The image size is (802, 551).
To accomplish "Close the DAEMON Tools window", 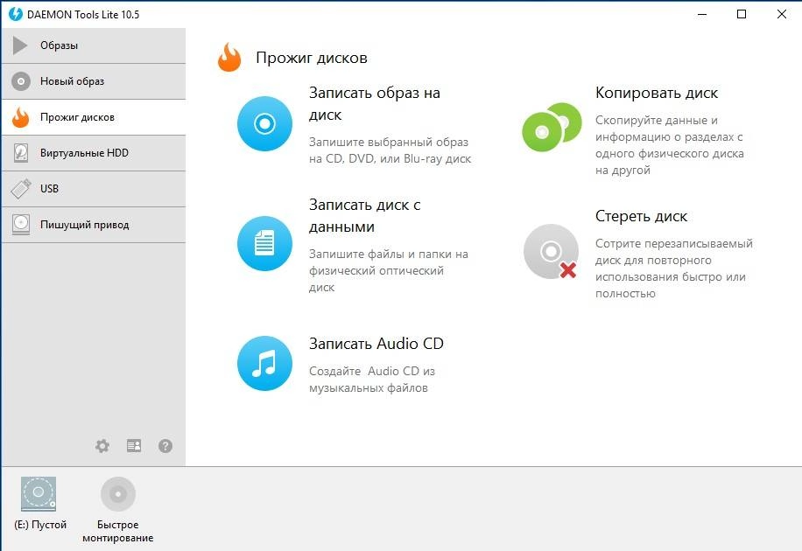I will coord(782,14).
